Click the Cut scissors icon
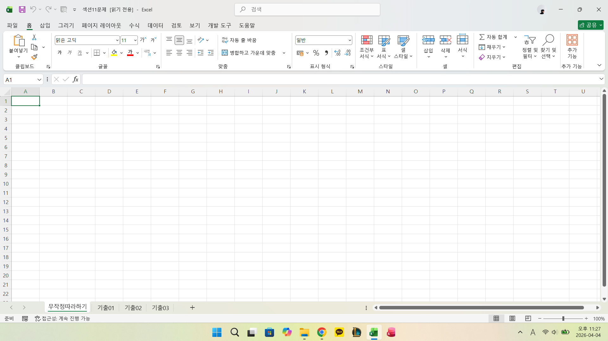Viewport: 608px width, 341px height. click(x=34, y=37)
